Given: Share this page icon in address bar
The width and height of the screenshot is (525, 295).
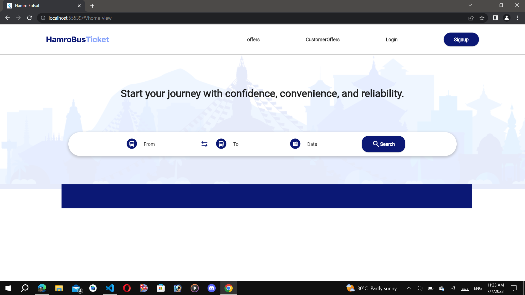Looking at the screenshot, I should tap(471, 18).
